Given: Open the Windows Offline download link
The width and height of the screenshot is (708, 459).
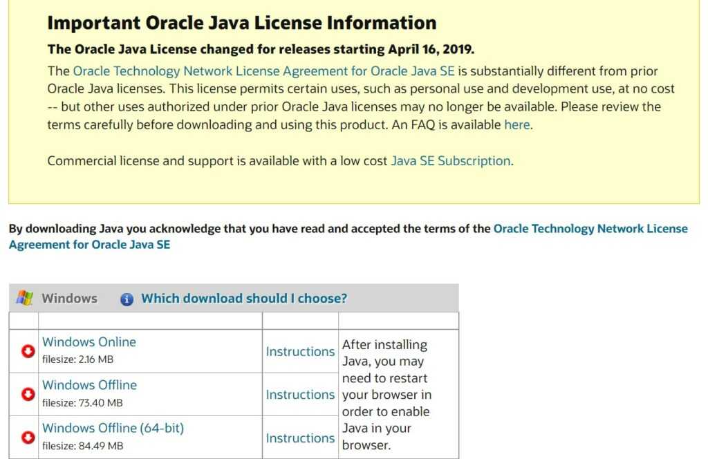Looking at the screenshot, I should (x=89, y=385).
